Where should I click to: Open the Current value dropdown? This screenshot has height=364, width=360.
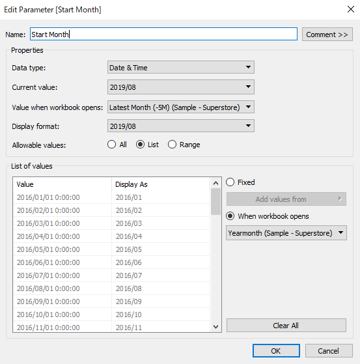coord(181,87)
